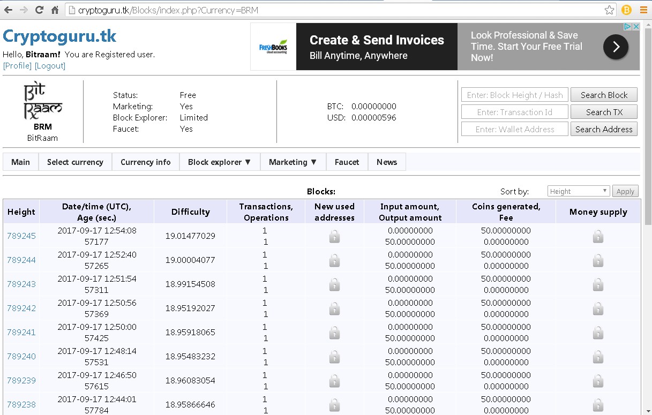Open the Cryptoguru.tk site title
This screenshot has height=415, width=652.
tap(59, 36)
